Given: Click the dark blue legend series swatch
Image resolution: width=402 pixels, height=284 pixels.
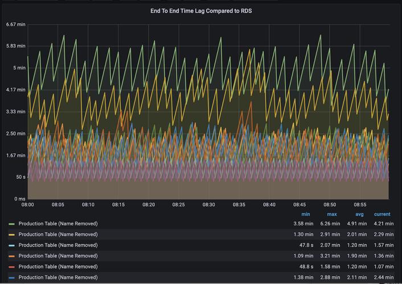Looking at the screenshot, I should click(12, 278).
